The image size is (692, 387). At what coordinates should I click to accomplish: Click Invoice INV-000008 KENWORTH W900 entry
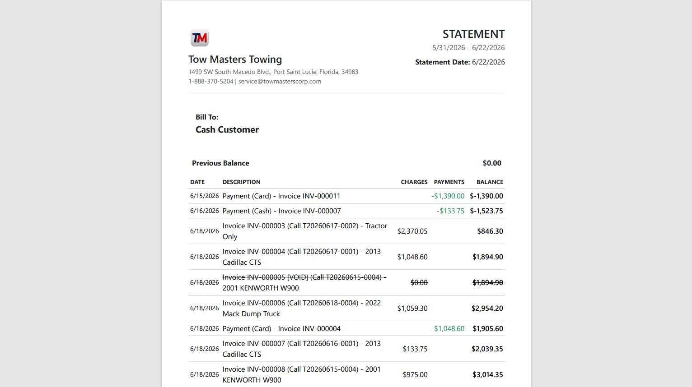pyautogui.click(x=302, y=375)
